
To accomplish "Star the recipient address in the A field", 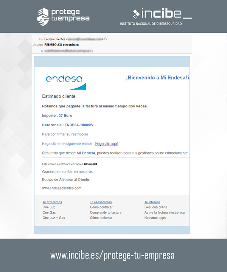I will pos(92,50).
